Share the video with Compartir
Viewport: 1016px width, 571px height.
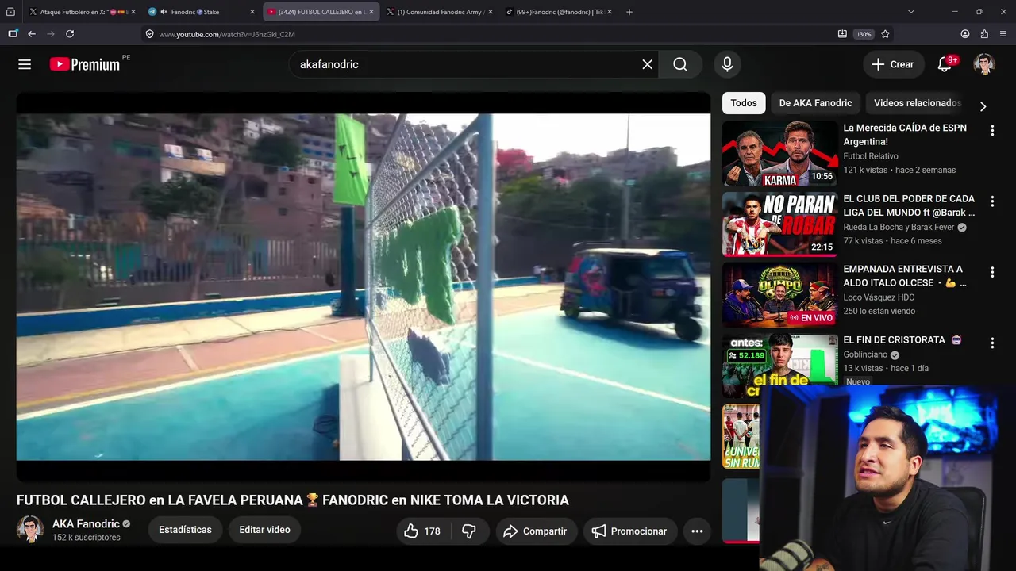coord(536,531)
